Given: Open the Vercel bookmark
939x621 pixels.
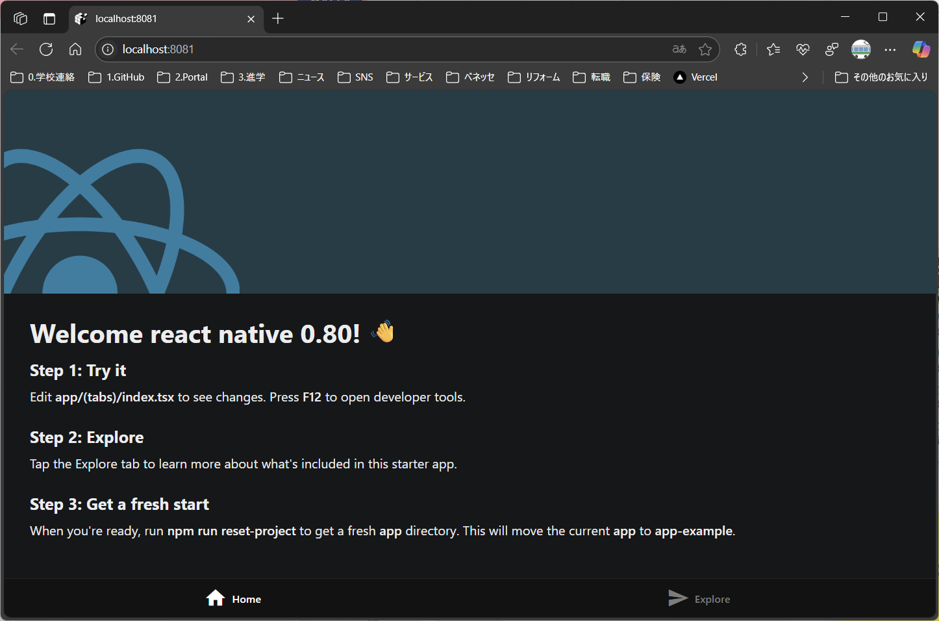Looking at the screenshot, I should (695, 77).
